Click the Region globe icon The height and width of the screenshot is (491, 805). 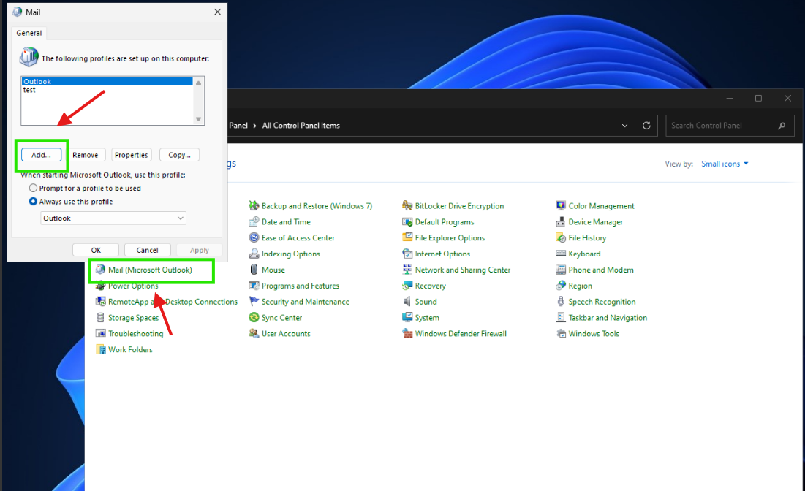tap(561, 286)
